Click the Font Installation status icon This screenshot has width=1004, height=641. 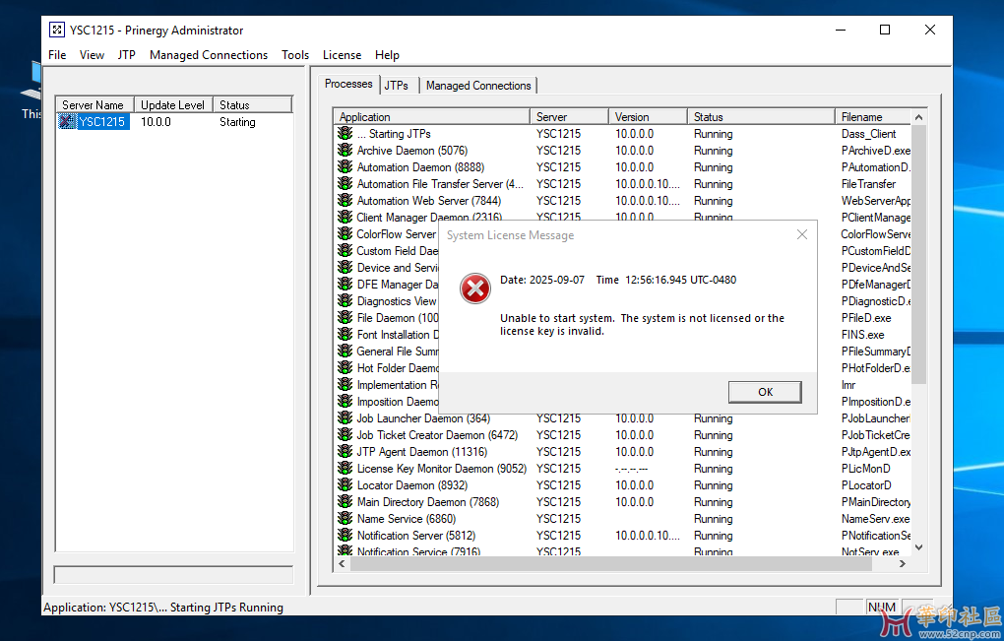pyautogui.click(x=345, y=334)
